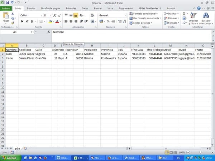215x161 pixels.
Task: Open Buscar y seleccionar binoculars
Action: (206, 19)
